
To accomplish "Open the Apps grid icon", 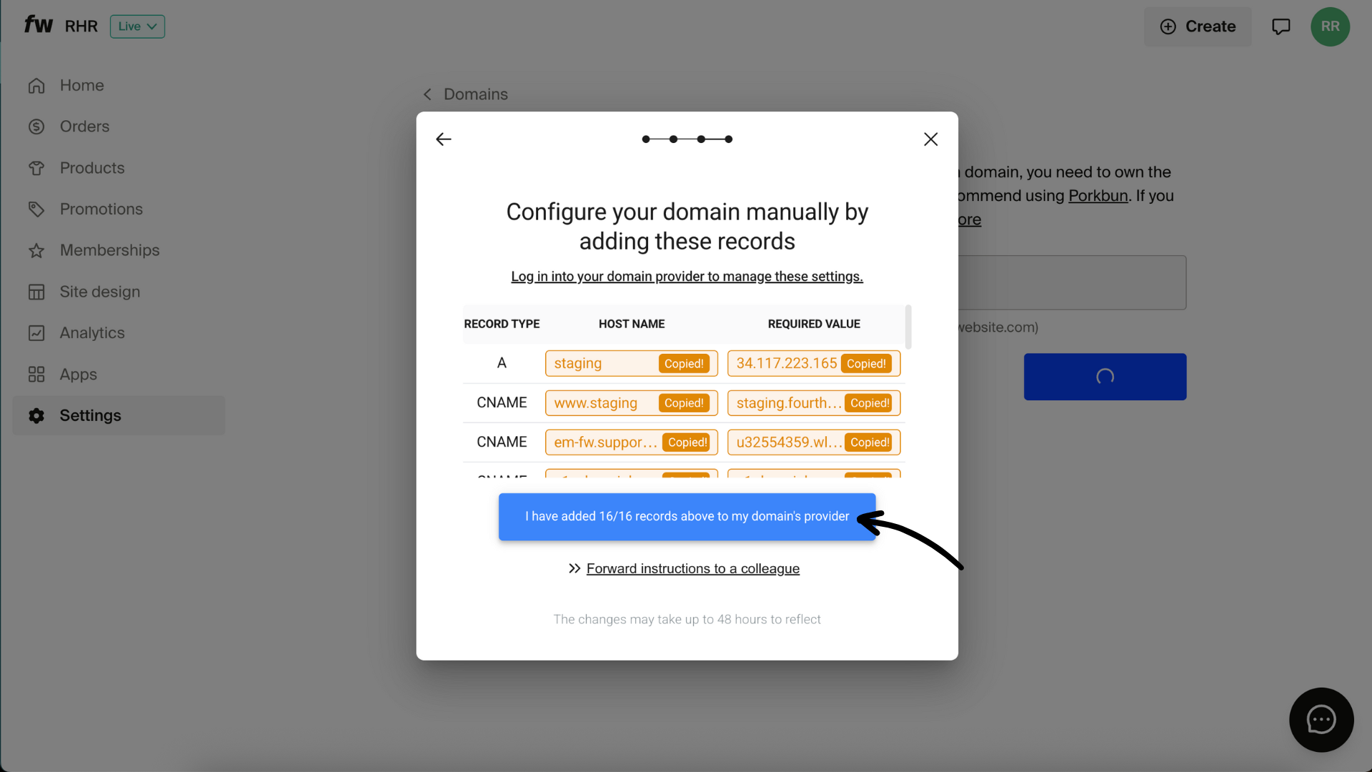I will pos(36,374).
